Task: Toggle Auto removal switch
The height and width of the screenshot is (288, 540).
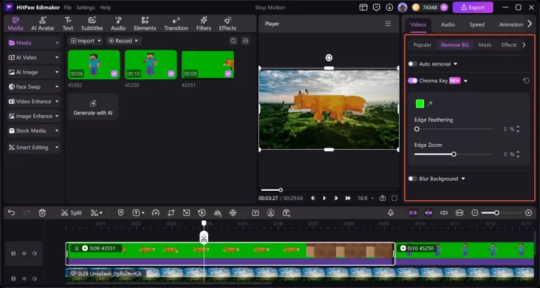Action: coord(413,64)
